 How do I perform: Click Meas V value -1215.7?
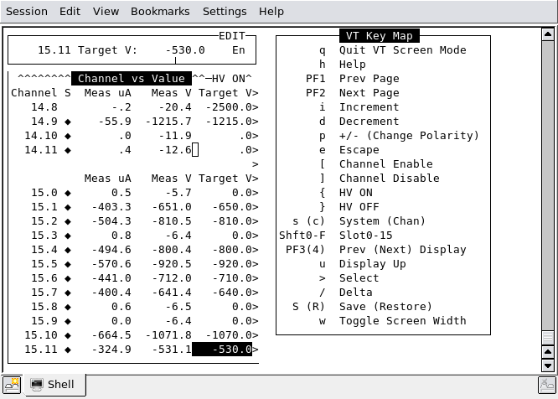click(x=168, y=122)
